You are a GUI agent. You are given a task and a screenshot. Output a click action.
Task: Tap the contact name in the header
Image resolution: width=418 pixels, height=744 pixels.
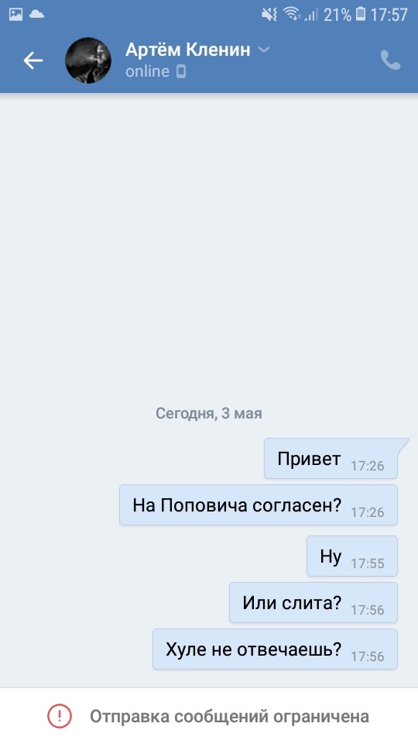[x=187, y=50]
